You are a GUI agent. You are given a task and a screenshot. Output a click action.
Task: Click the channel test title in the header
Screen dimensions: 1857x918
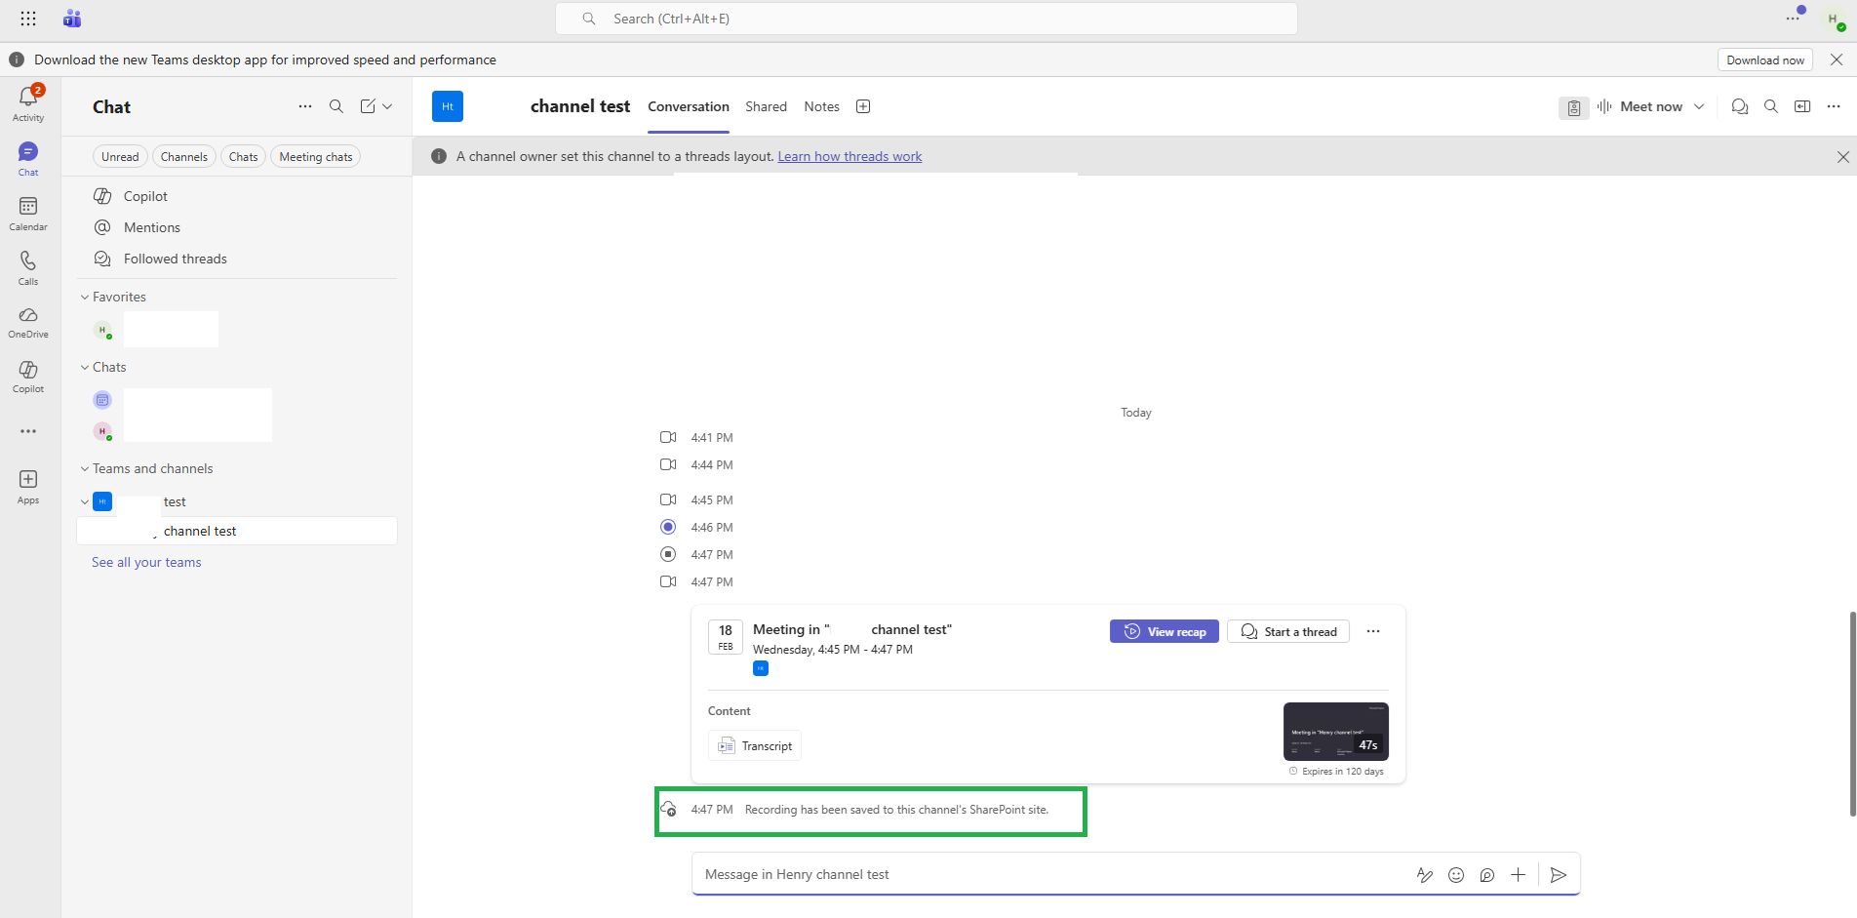click(580, 106)
